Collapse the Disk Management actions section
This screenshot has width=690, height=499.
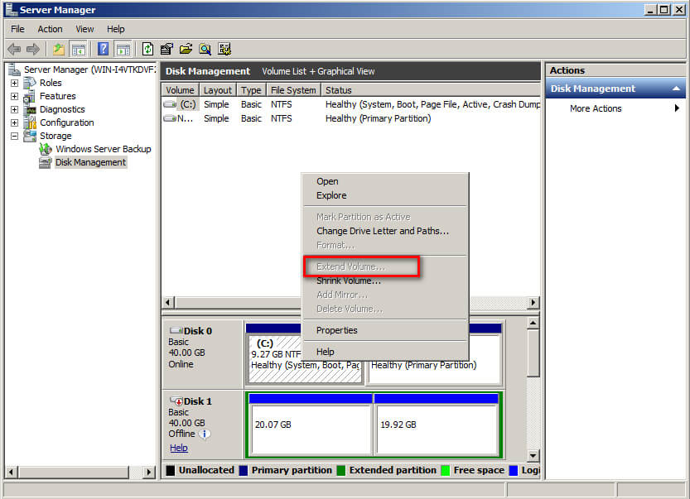[676, 89]
